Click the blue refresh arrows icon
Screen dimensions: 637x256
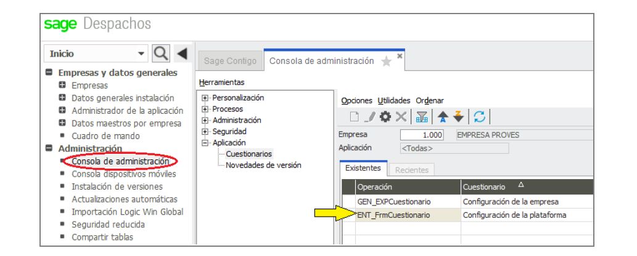(x=479, y=117)
